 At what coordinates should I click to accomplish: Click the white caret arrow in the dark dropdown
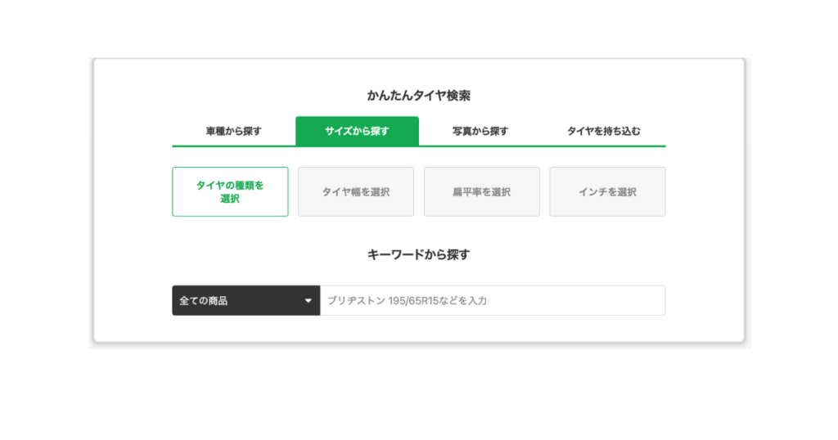click(309, 301)
